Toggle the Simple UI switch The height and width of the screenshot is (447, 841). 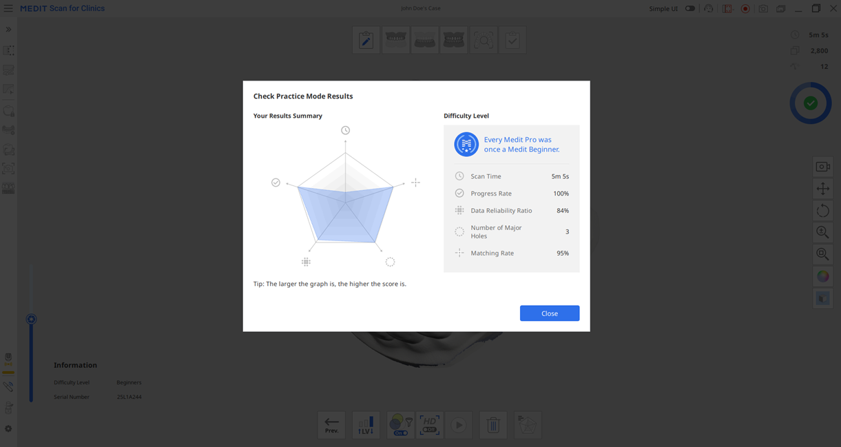click(689, 9)
